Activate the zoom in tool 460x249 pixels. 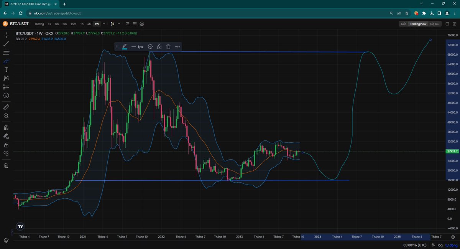[6, 115]
